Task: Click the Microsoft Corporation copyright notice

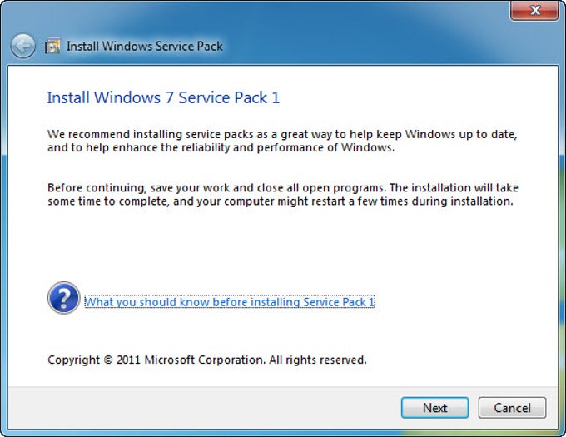Action: [207, 360]
